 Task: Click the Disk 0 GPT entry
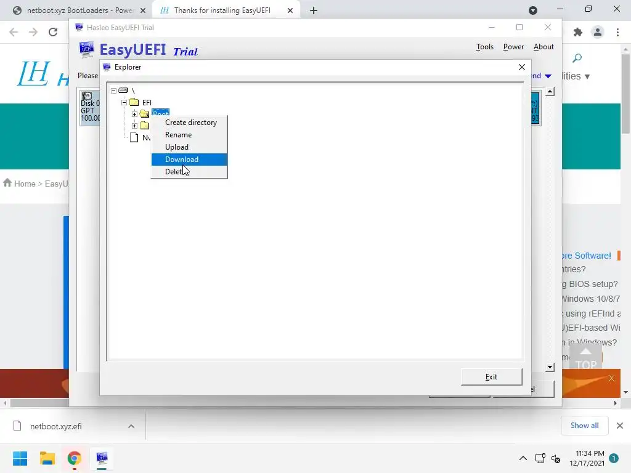coord(90,107)
